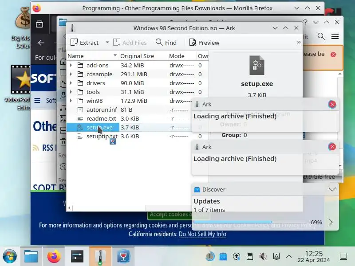Dismiss the first Ark loading notification
The image size is (355, 266).
tap(332, 104)
